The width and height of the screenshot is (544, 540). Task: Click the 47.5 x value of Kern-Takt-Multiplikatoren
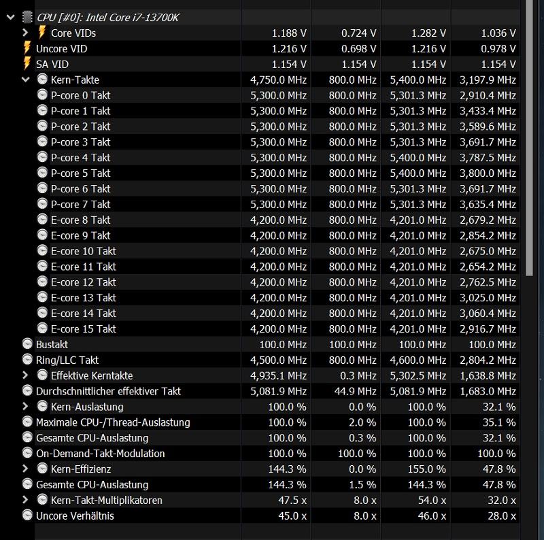coord(292,500)
